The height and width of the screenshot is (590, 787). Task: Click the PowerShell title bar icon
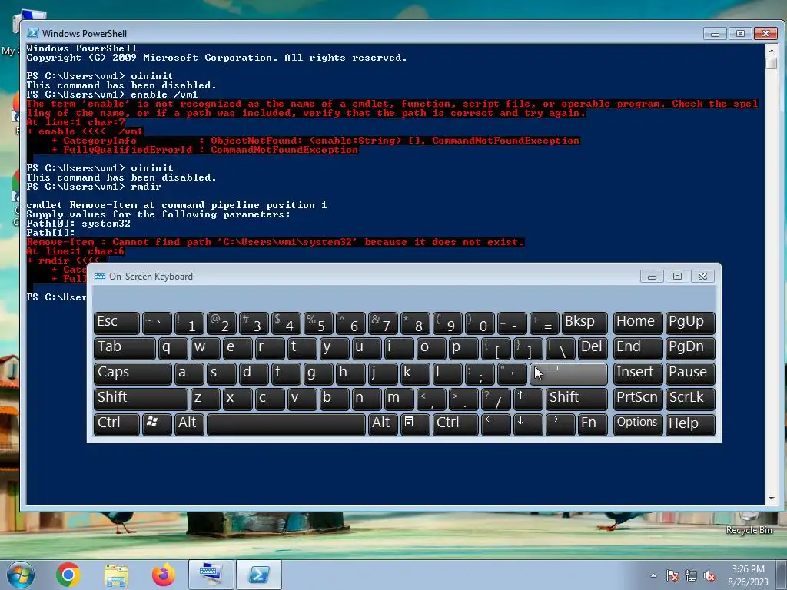[33, 33]
